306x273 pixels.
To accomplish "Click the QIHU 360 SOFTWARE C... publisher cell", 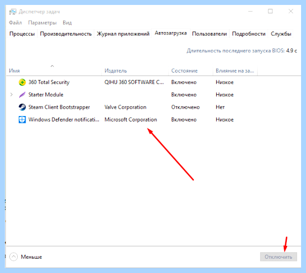I will coord(134,82).
